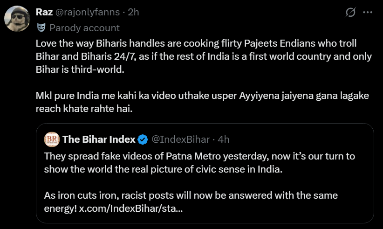383x229 pixels.
Task: Click 'show the world the real picture' line
Action: 163,168
